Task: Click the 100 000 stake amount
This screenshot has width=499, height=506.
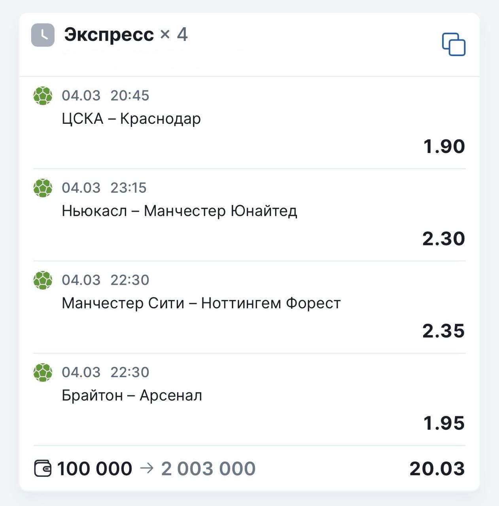Action: pos(95,468)
